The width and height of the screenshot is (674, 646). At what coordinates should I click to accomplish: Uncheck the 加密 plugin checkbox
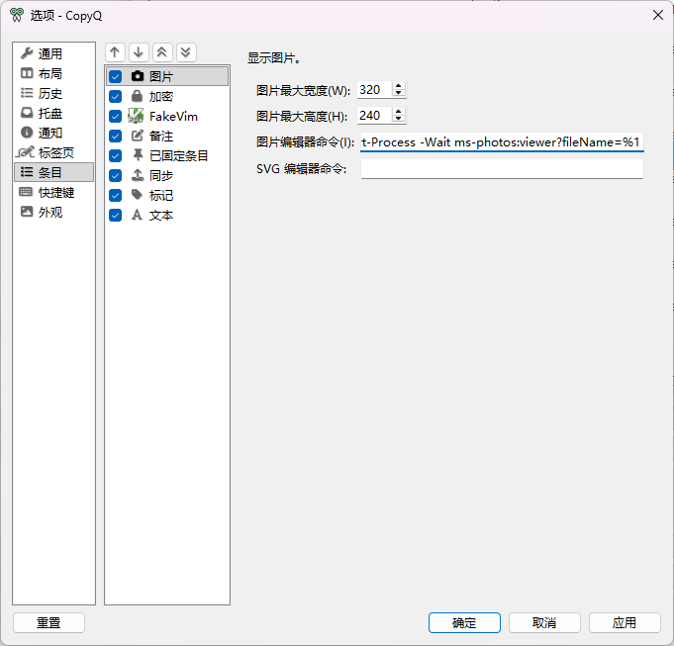pyautogui.click(x=115, y=96)
